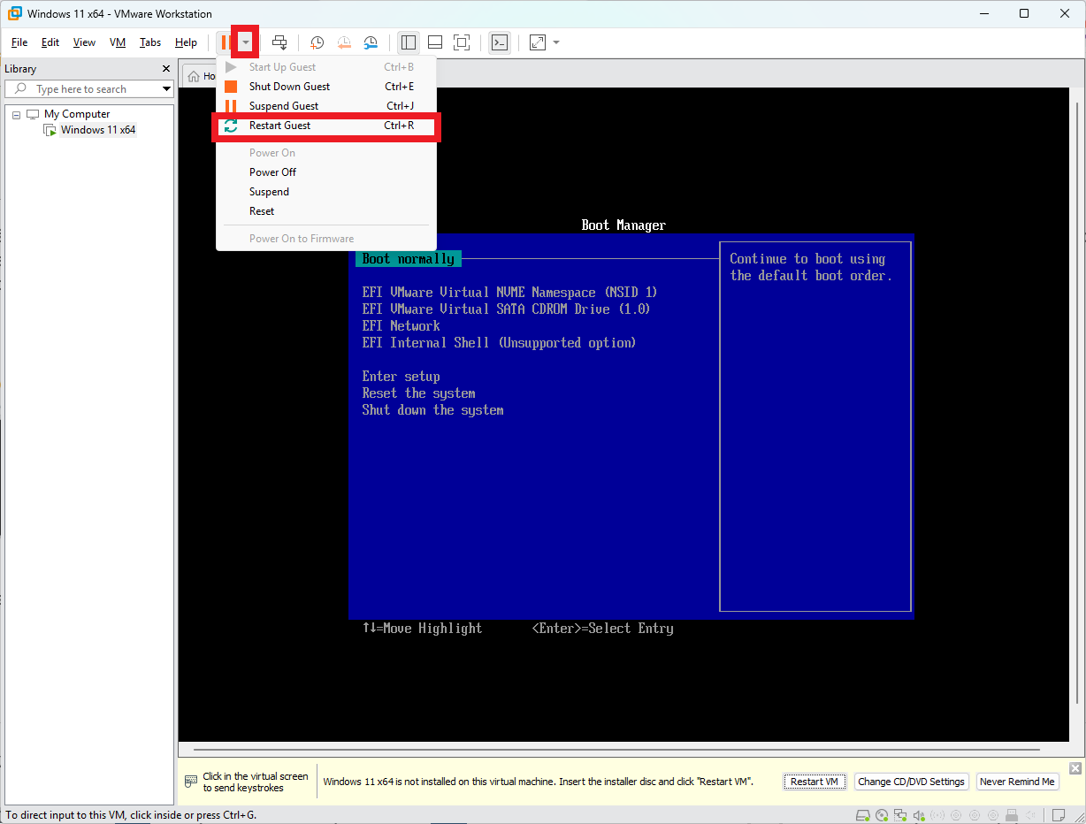Open the stretch mode dropdown arrow
Viewport: 1086px width, 824px height.
point(556,42)
